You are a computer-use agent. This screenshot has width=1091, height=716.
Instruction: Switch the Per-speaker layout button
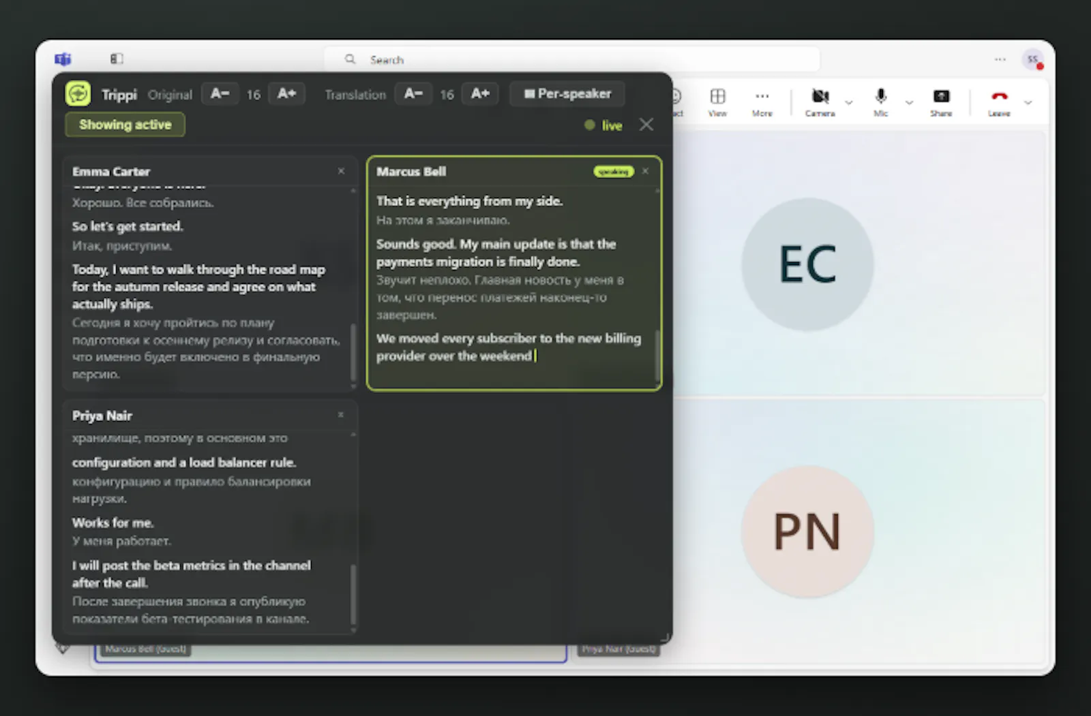click(567, 93)
